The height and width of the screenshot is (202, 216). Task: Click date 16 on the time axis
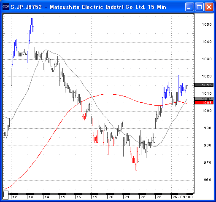pos(79,197)
